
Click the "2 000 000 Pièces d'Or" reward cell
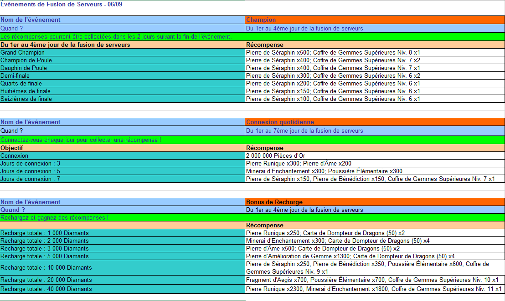click(375, 156)
